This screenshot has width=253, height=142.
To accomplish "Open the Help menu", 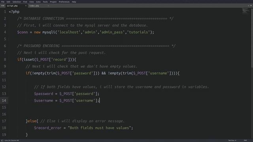I will click(74, 2).
